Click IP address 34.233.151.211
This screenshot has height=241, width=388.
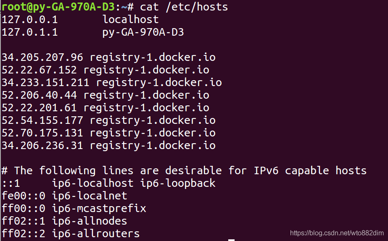[45, 83]
